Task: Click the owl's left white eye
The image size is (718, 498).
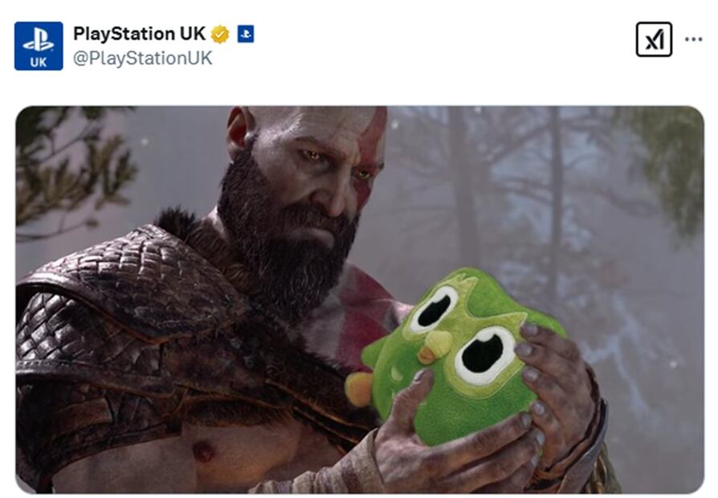Action: pos(433,309)
